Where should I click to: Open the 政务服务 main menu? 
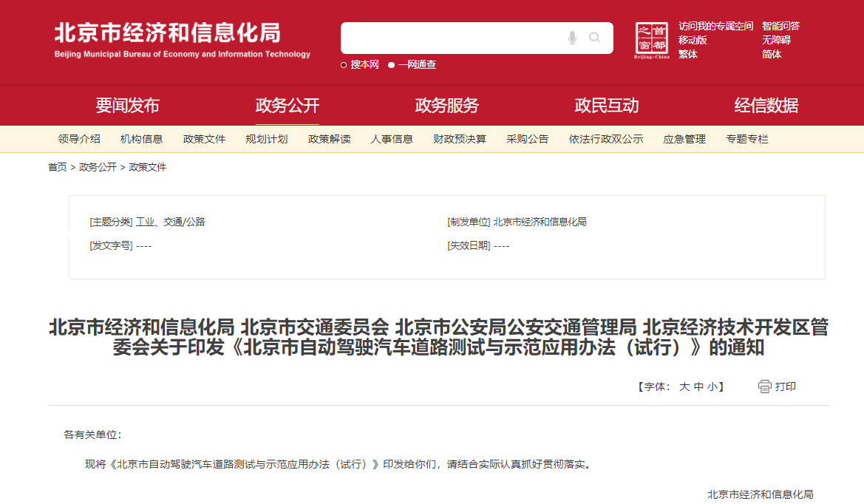[x=446, y=106]
